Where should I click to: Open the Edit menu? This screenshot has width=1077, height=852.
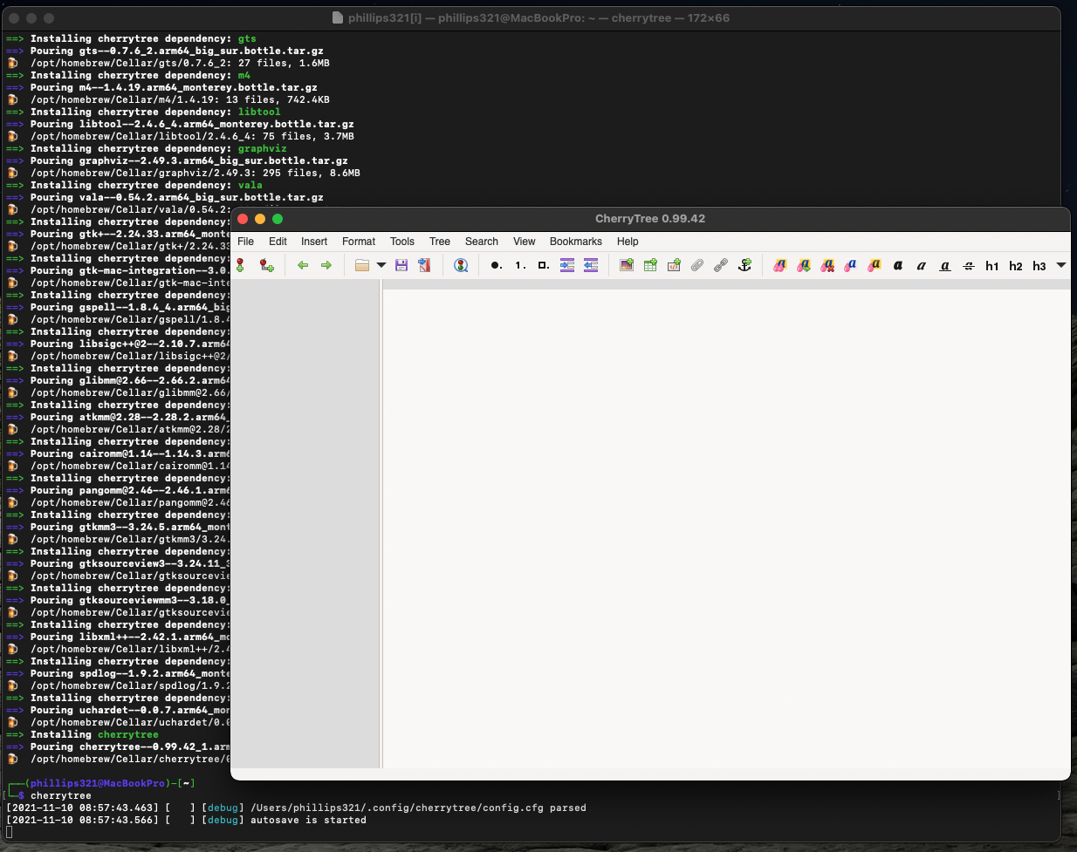coord(278,242)
